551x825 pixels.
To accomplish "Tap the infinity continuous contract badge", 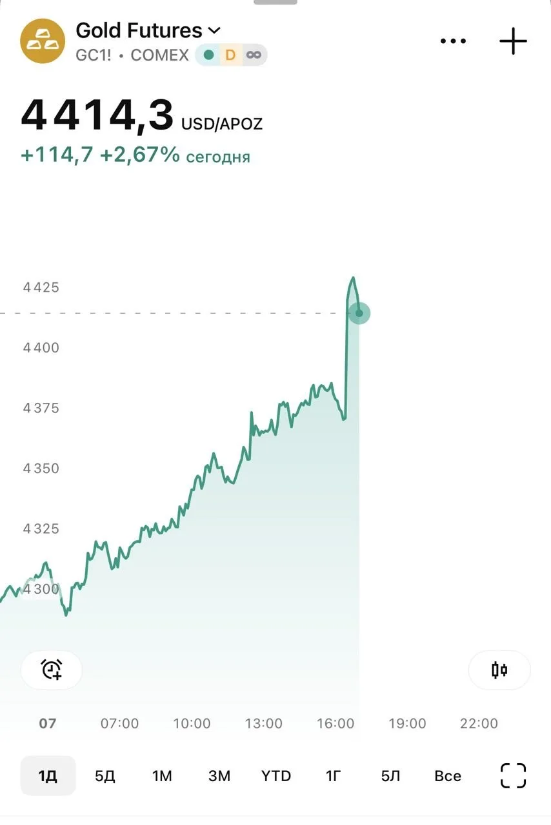I will coord(254,55).
